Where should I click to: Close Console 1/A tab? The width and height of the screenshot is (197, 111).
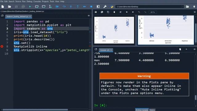click(111, 50)
